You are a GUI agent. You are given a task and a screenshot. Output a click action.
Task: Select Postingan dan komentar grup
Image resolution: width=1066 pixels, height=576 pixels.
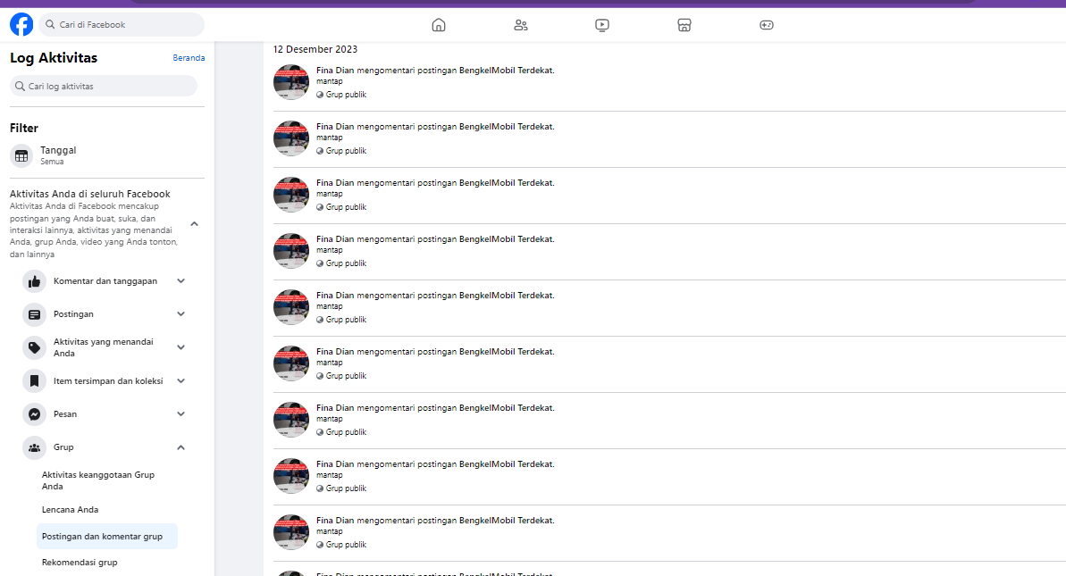click(106, 537)
